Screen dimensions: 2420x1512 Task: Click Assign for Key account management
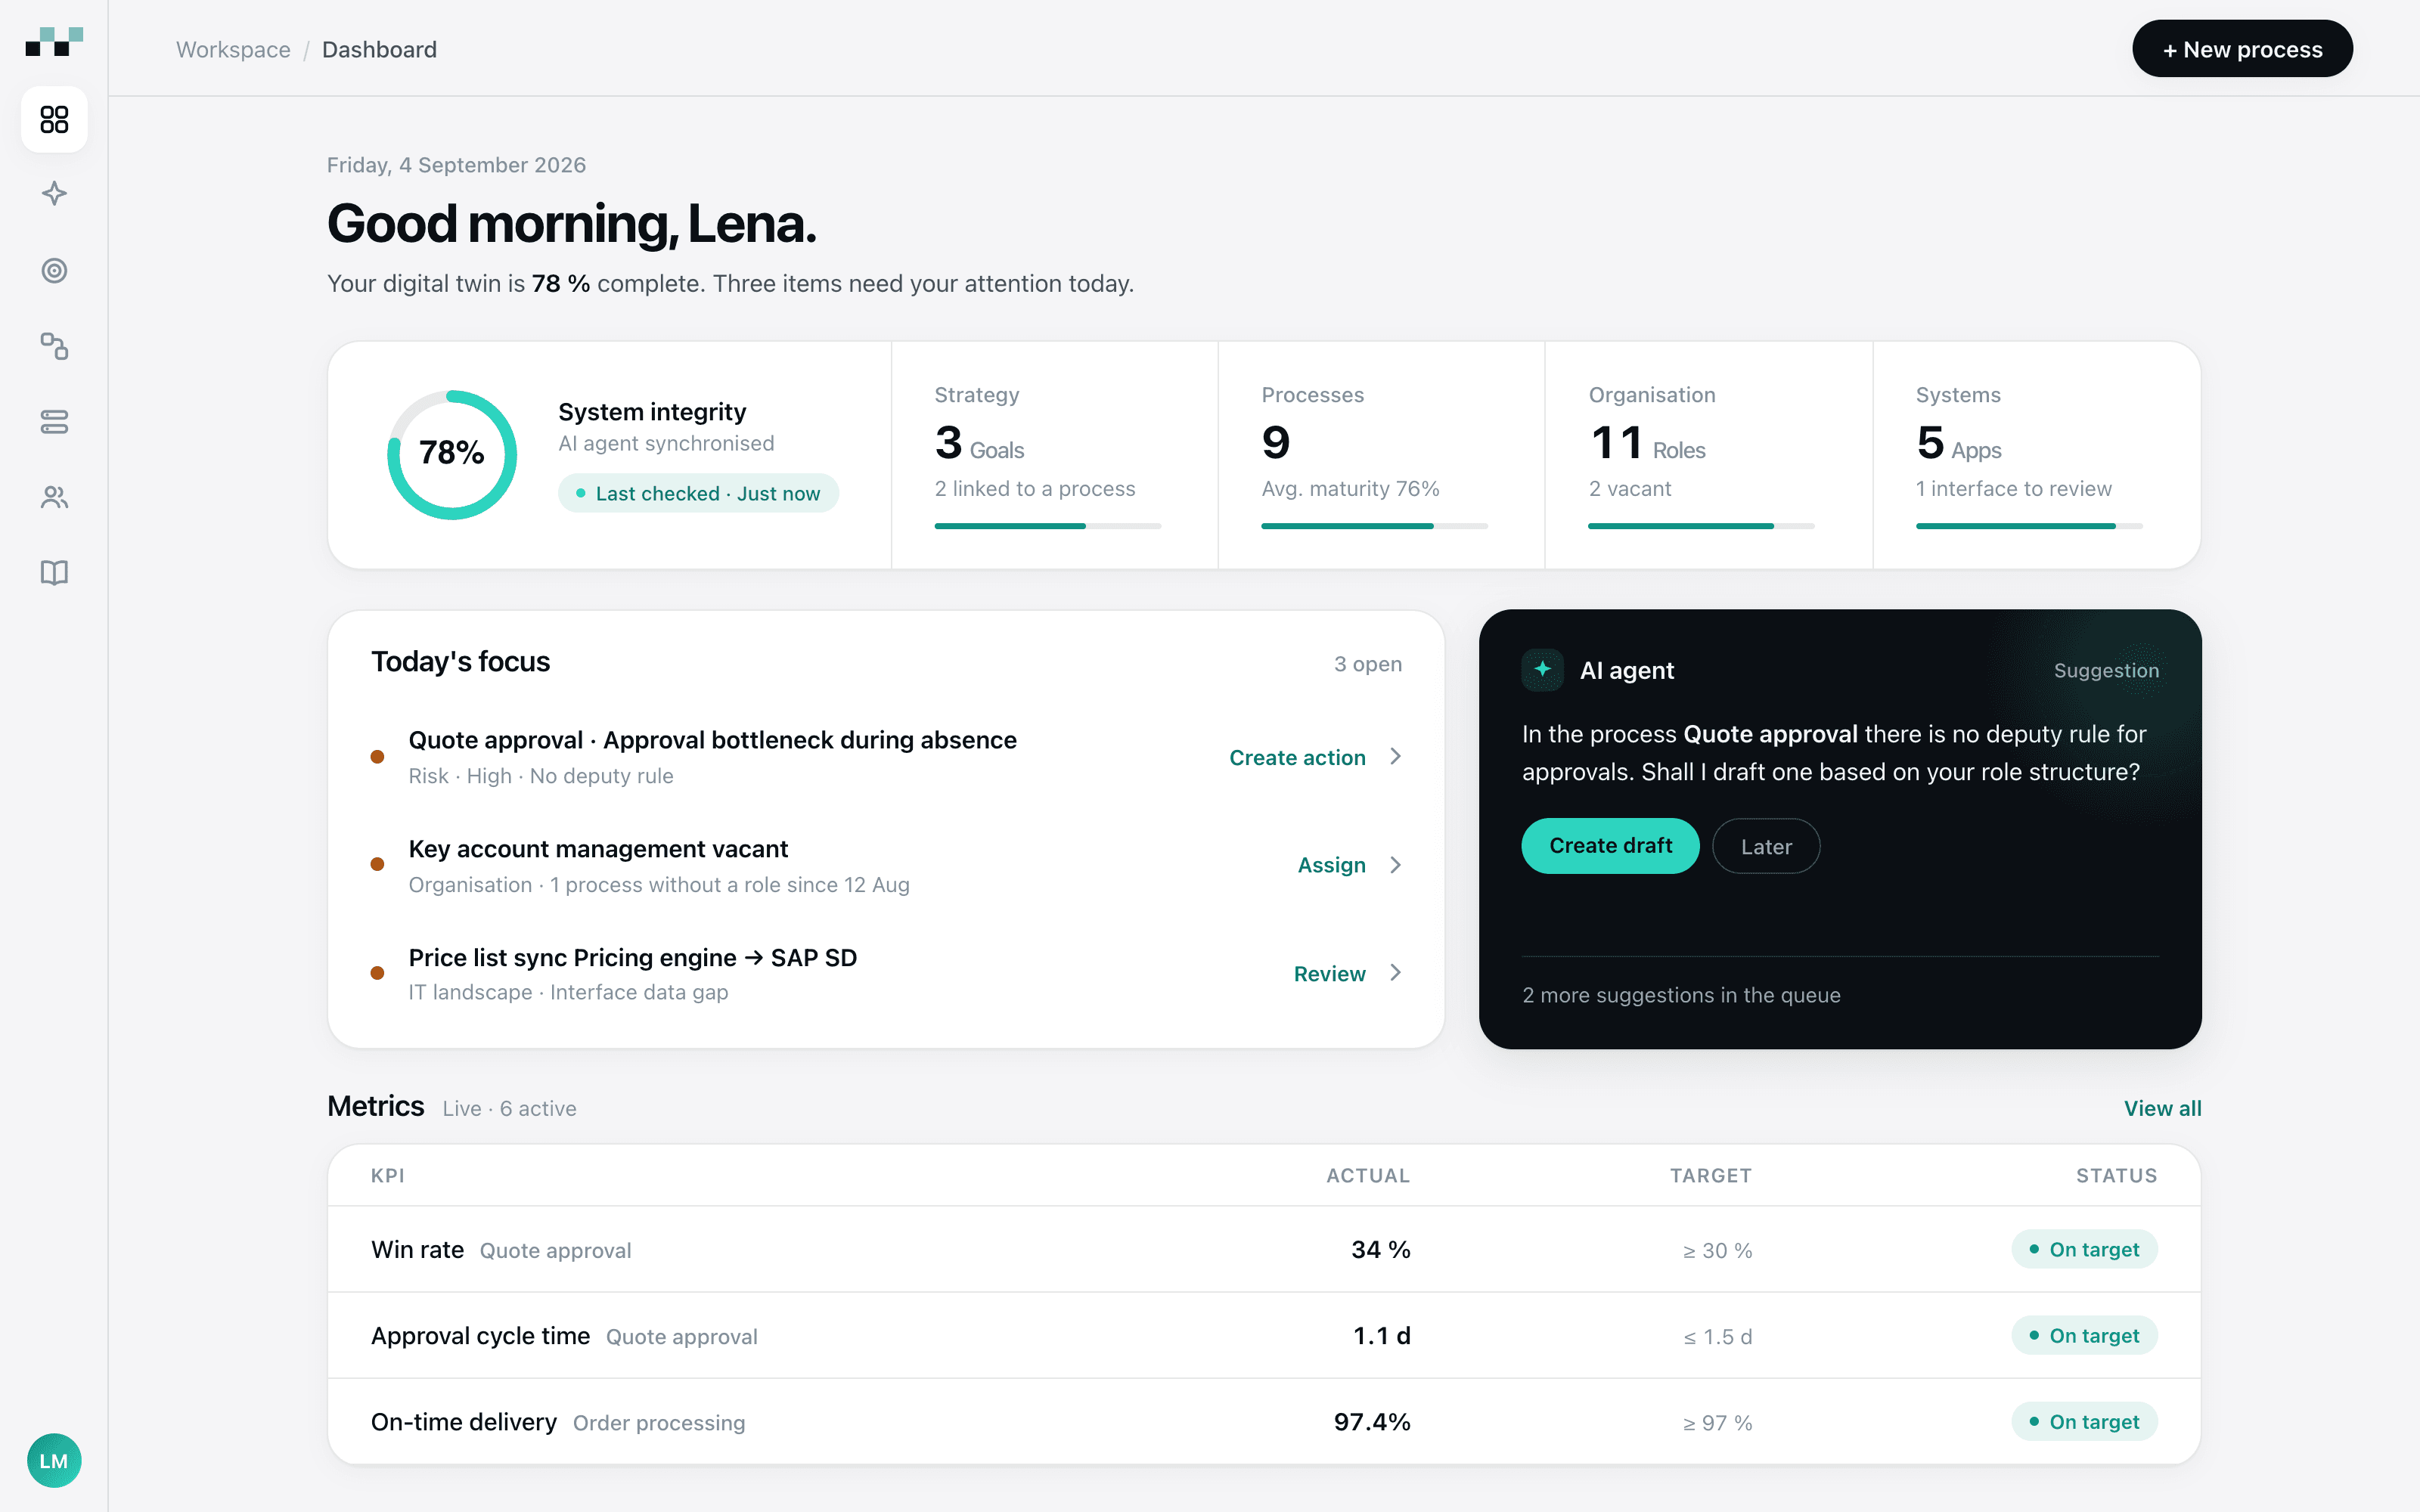tap(1331, 866)
